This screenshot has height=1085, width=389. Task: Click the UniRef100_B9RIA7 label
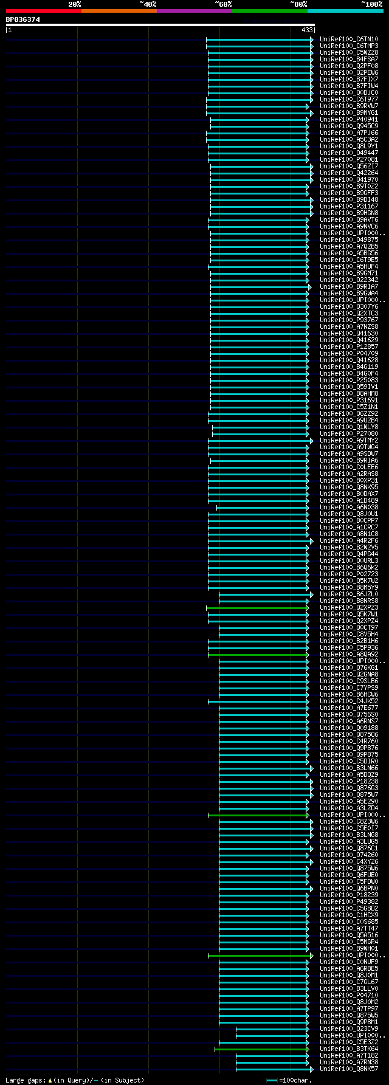tap(349, 286)
